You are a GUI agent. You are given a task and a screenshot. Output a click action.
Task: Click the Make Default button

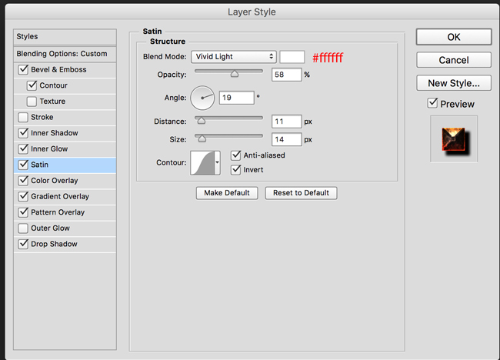coord(227,193)
